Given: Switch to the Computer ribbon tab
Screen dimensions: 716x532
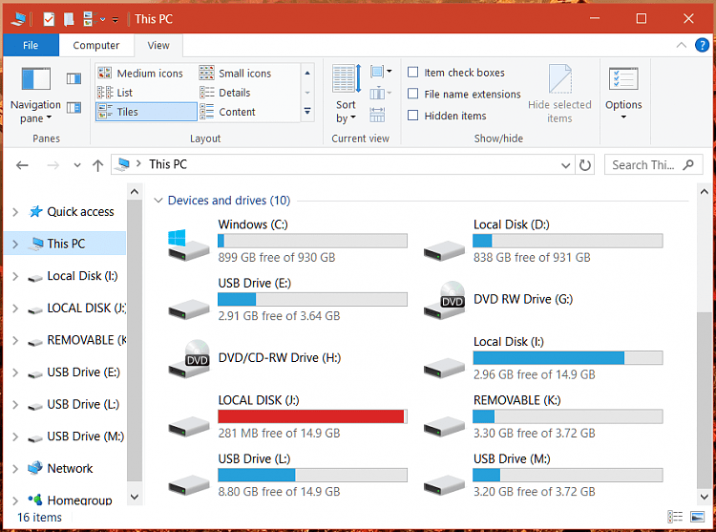Looking at the screenshot, I should (x=96, y=45).
